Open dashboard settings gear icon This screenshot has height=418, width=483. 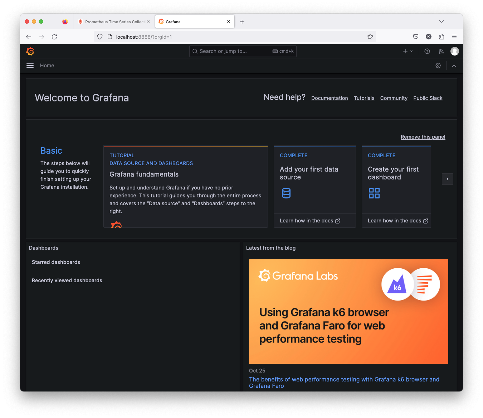(438, 66)
